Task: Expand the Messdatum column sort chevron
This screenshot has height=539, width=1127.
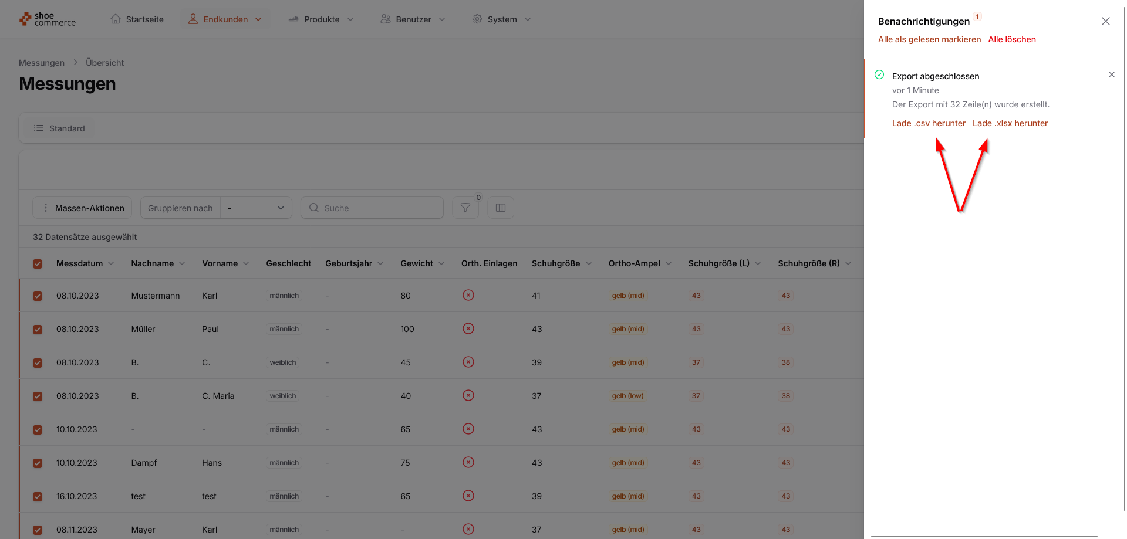Action: tap(111, 263)
